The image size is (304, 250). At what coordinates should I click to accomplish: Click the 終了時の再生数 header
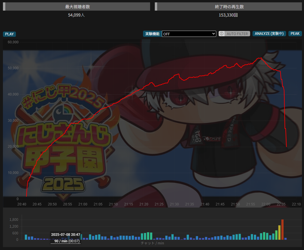(x=228, y=6)
